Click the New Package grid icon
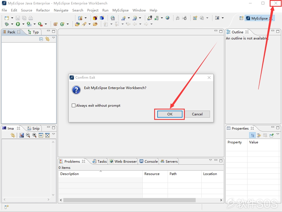The width and height of the screenshot is (282, 212). click(56, 24)
